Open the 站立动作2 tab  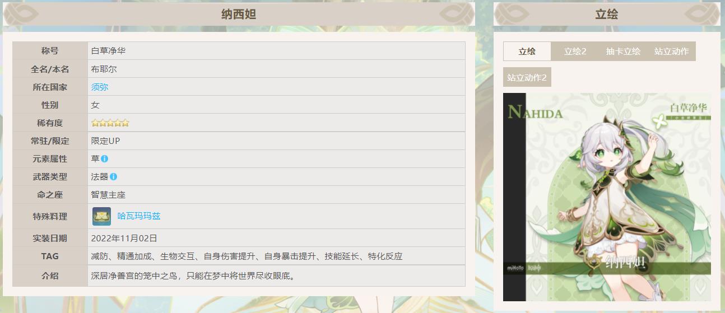pos(527,78)
